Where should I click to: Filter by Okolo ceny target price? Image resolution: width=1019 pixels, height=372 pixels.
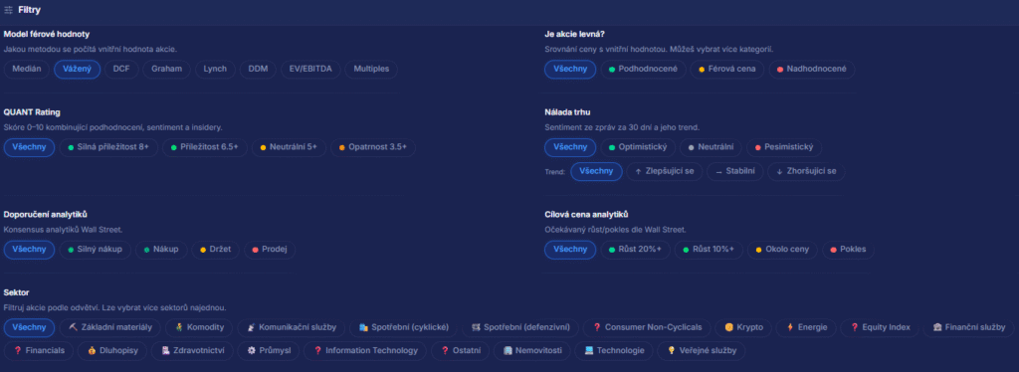[x=782, y=250]
